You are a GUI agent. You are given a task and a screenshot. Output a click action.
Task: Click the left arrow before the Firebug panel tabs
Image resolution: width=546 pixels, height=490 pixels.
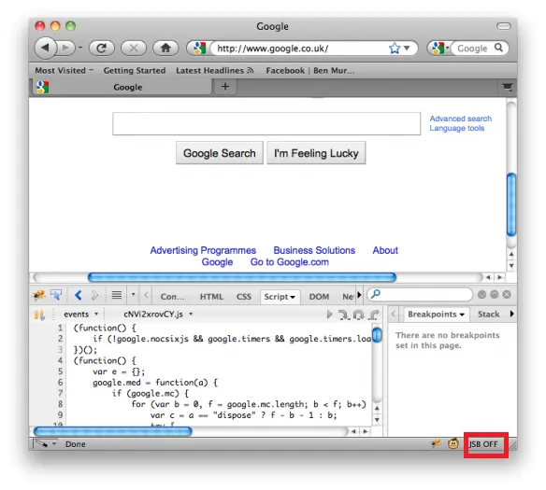tap(146, 295)
